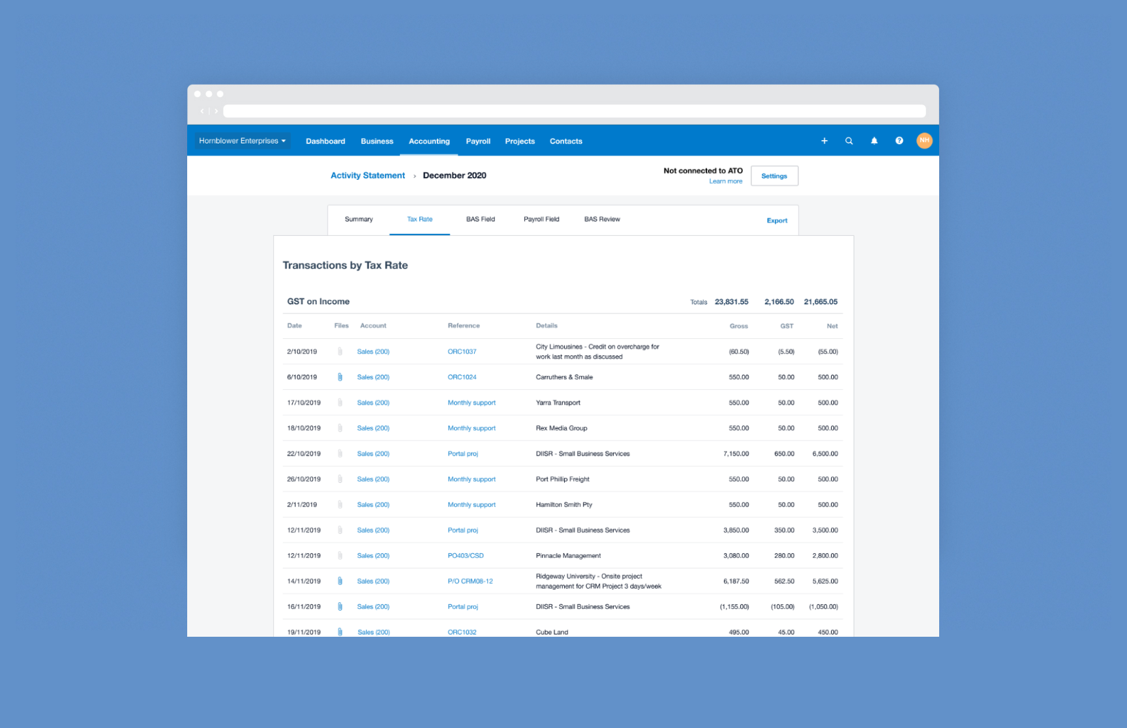
Task: Open the Accounting menu
Action: pos(428,141)
